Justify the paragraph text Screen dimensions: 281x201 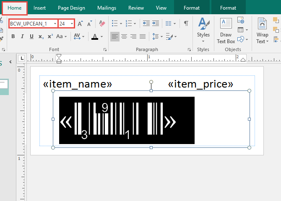(x=143, y=36)
